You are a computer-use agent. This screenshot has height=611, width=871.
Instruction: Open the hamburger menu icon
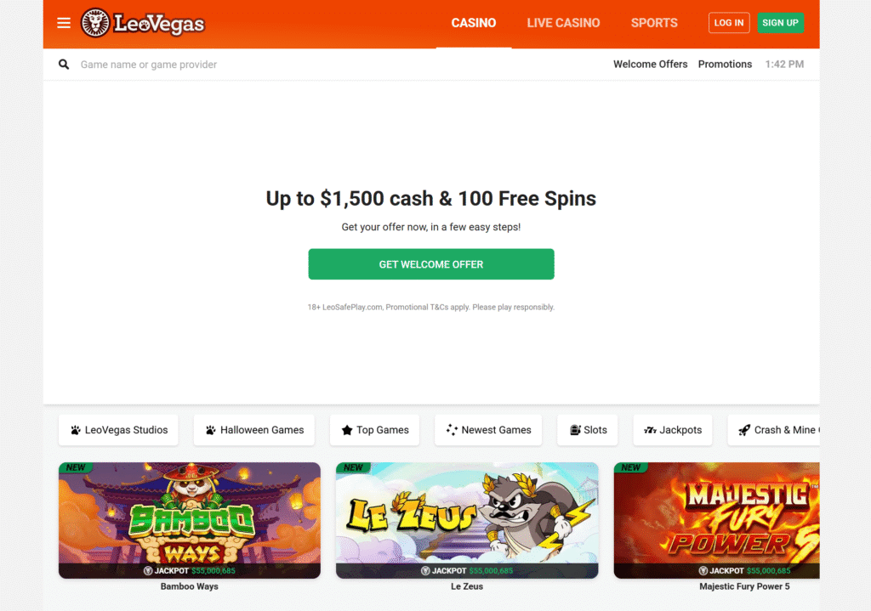coord(64,23)
